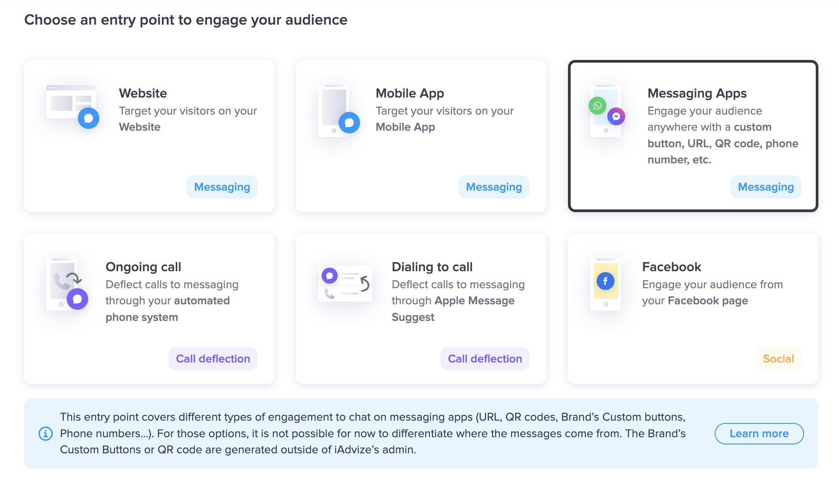Choose the Dialing to call heading
This screenshot has width=839, height=486.
[432, 267]
